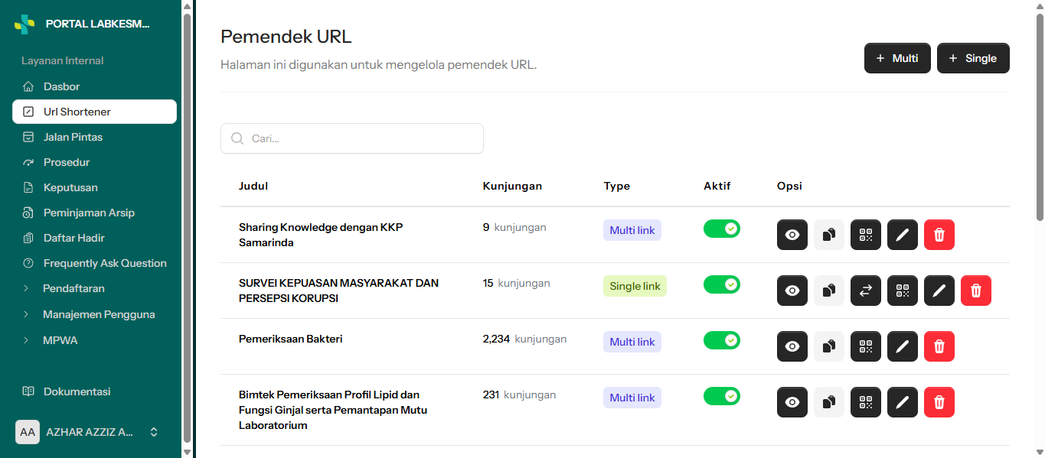Copy the Pemeriksaan Bakteri short link

(829, 346)
